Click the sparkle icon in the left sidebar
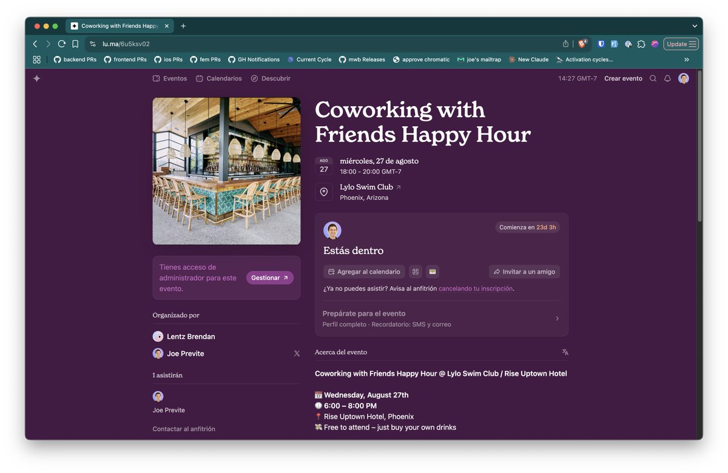Viewport: 728px width, 473px height. (36, 78)
